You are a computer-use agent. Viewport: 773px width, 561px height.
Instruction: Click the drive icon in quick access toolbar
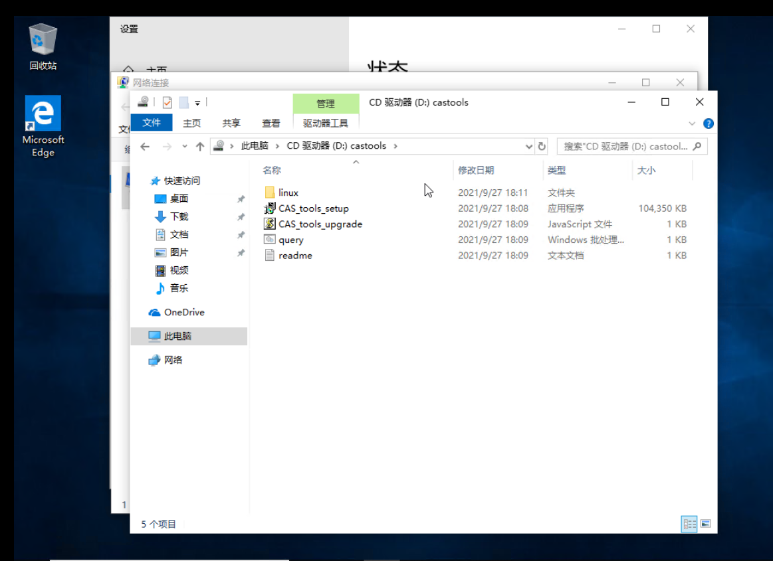143,102
